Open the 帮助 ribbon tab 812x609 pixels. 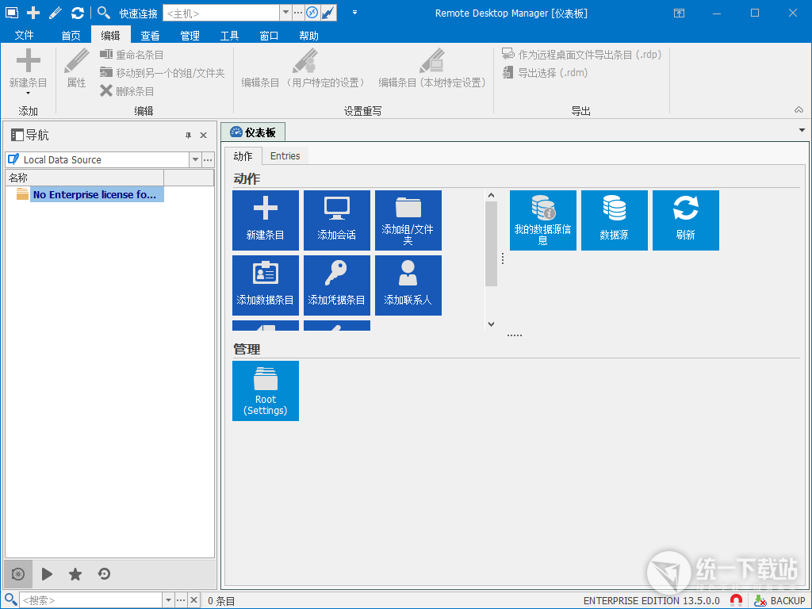coord(308,35)
